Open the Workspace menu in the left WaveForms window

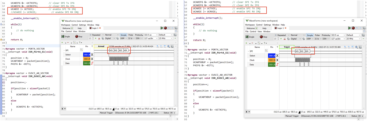(x=66, y=25)
